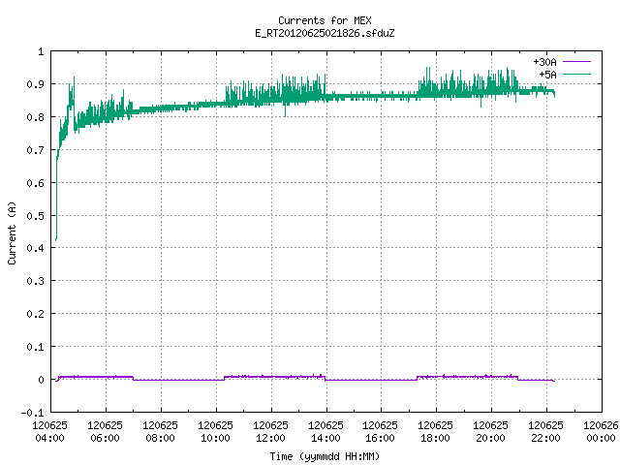This screenshot has width=620, height=465.
Task: Click the x-axis tick 120625 16:00
Action: (x=381, y=432)
